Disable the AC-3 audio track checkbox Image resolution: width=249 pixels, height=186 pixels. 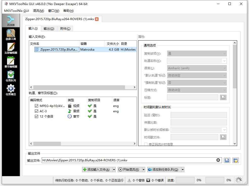tap(37, 111)
